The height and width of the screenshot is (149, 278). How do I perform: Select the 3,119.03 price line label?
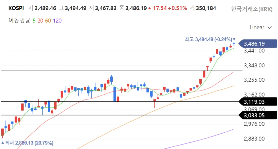point(258,102)
